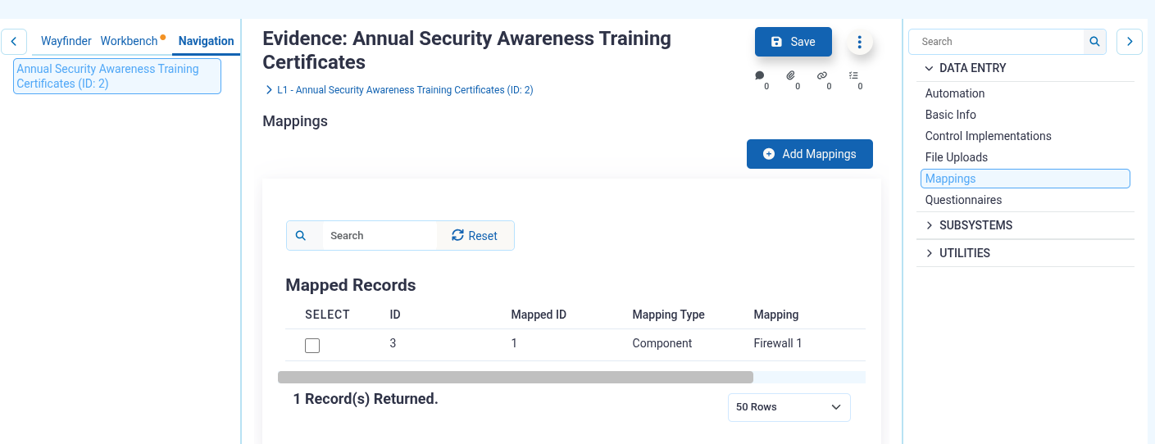Sort by Mapping Type column header
This screenshot has width=1155, height=444.
pyautogui.click(x=669, y=315)
